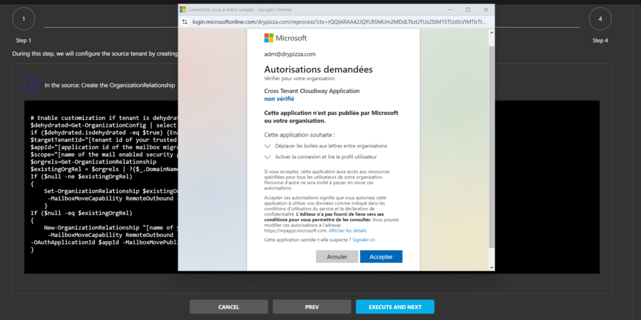
Task: Select step 1 circle in wizard
Action: click(x=24, y=19)
